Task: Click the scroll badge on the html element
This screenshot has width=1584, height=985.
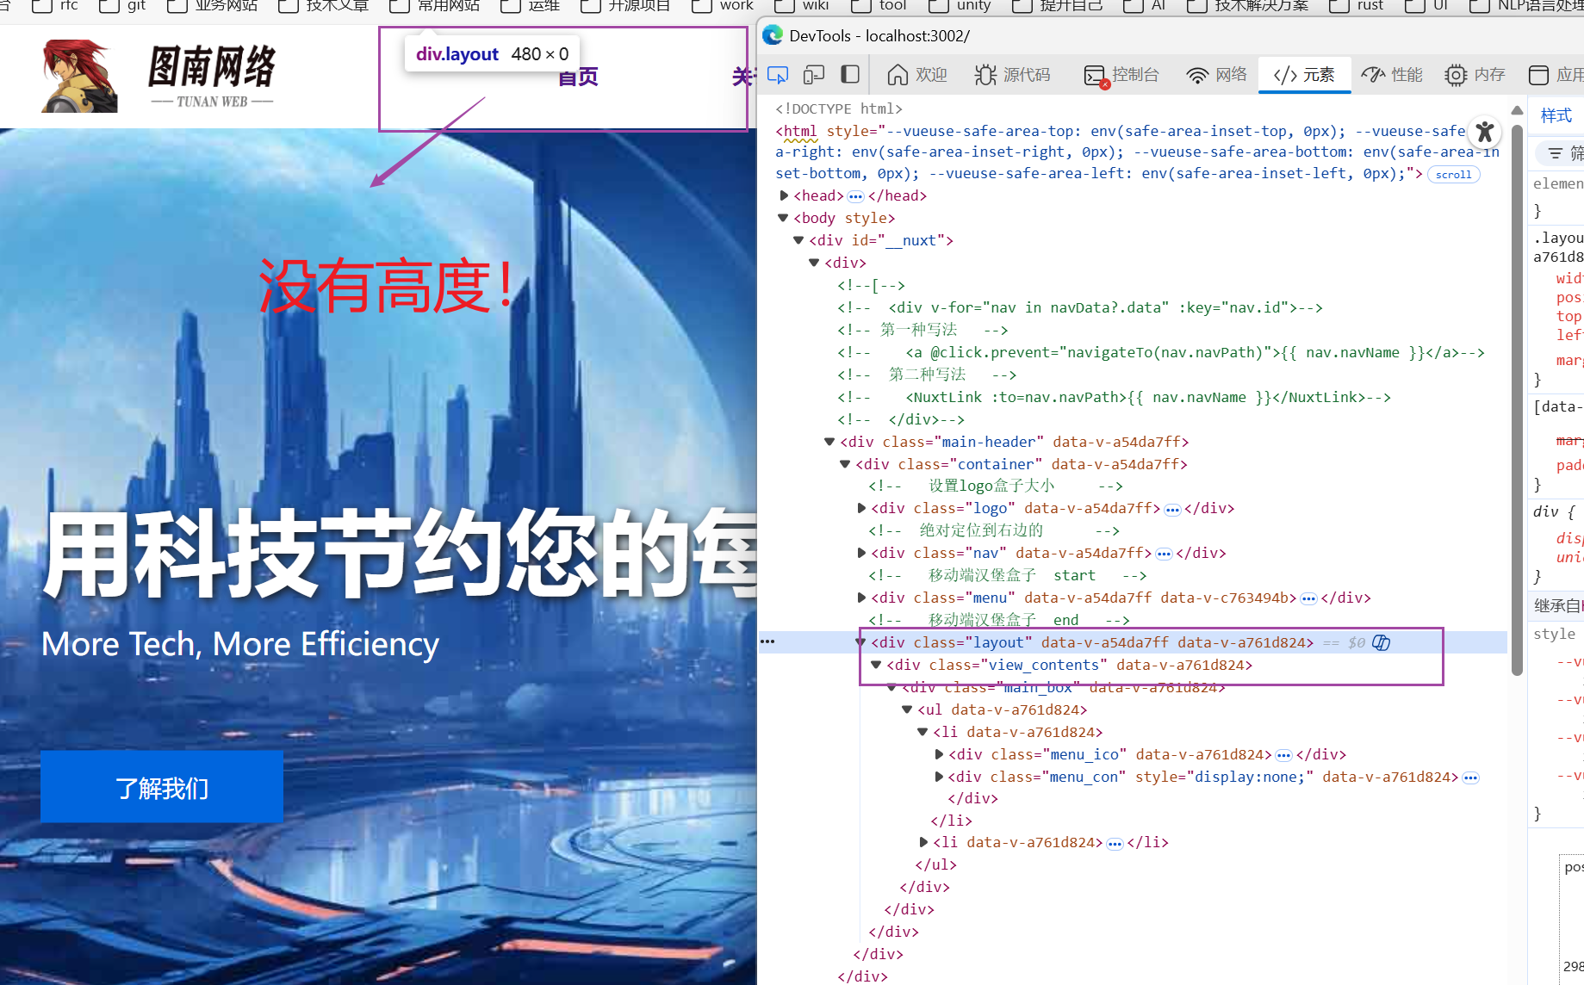Action: point(1453,175)
